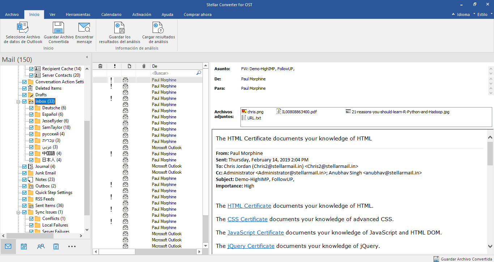The image size is (494, 262).
Task: Select the Local Failures folder
Action: (x=55, y=225)
